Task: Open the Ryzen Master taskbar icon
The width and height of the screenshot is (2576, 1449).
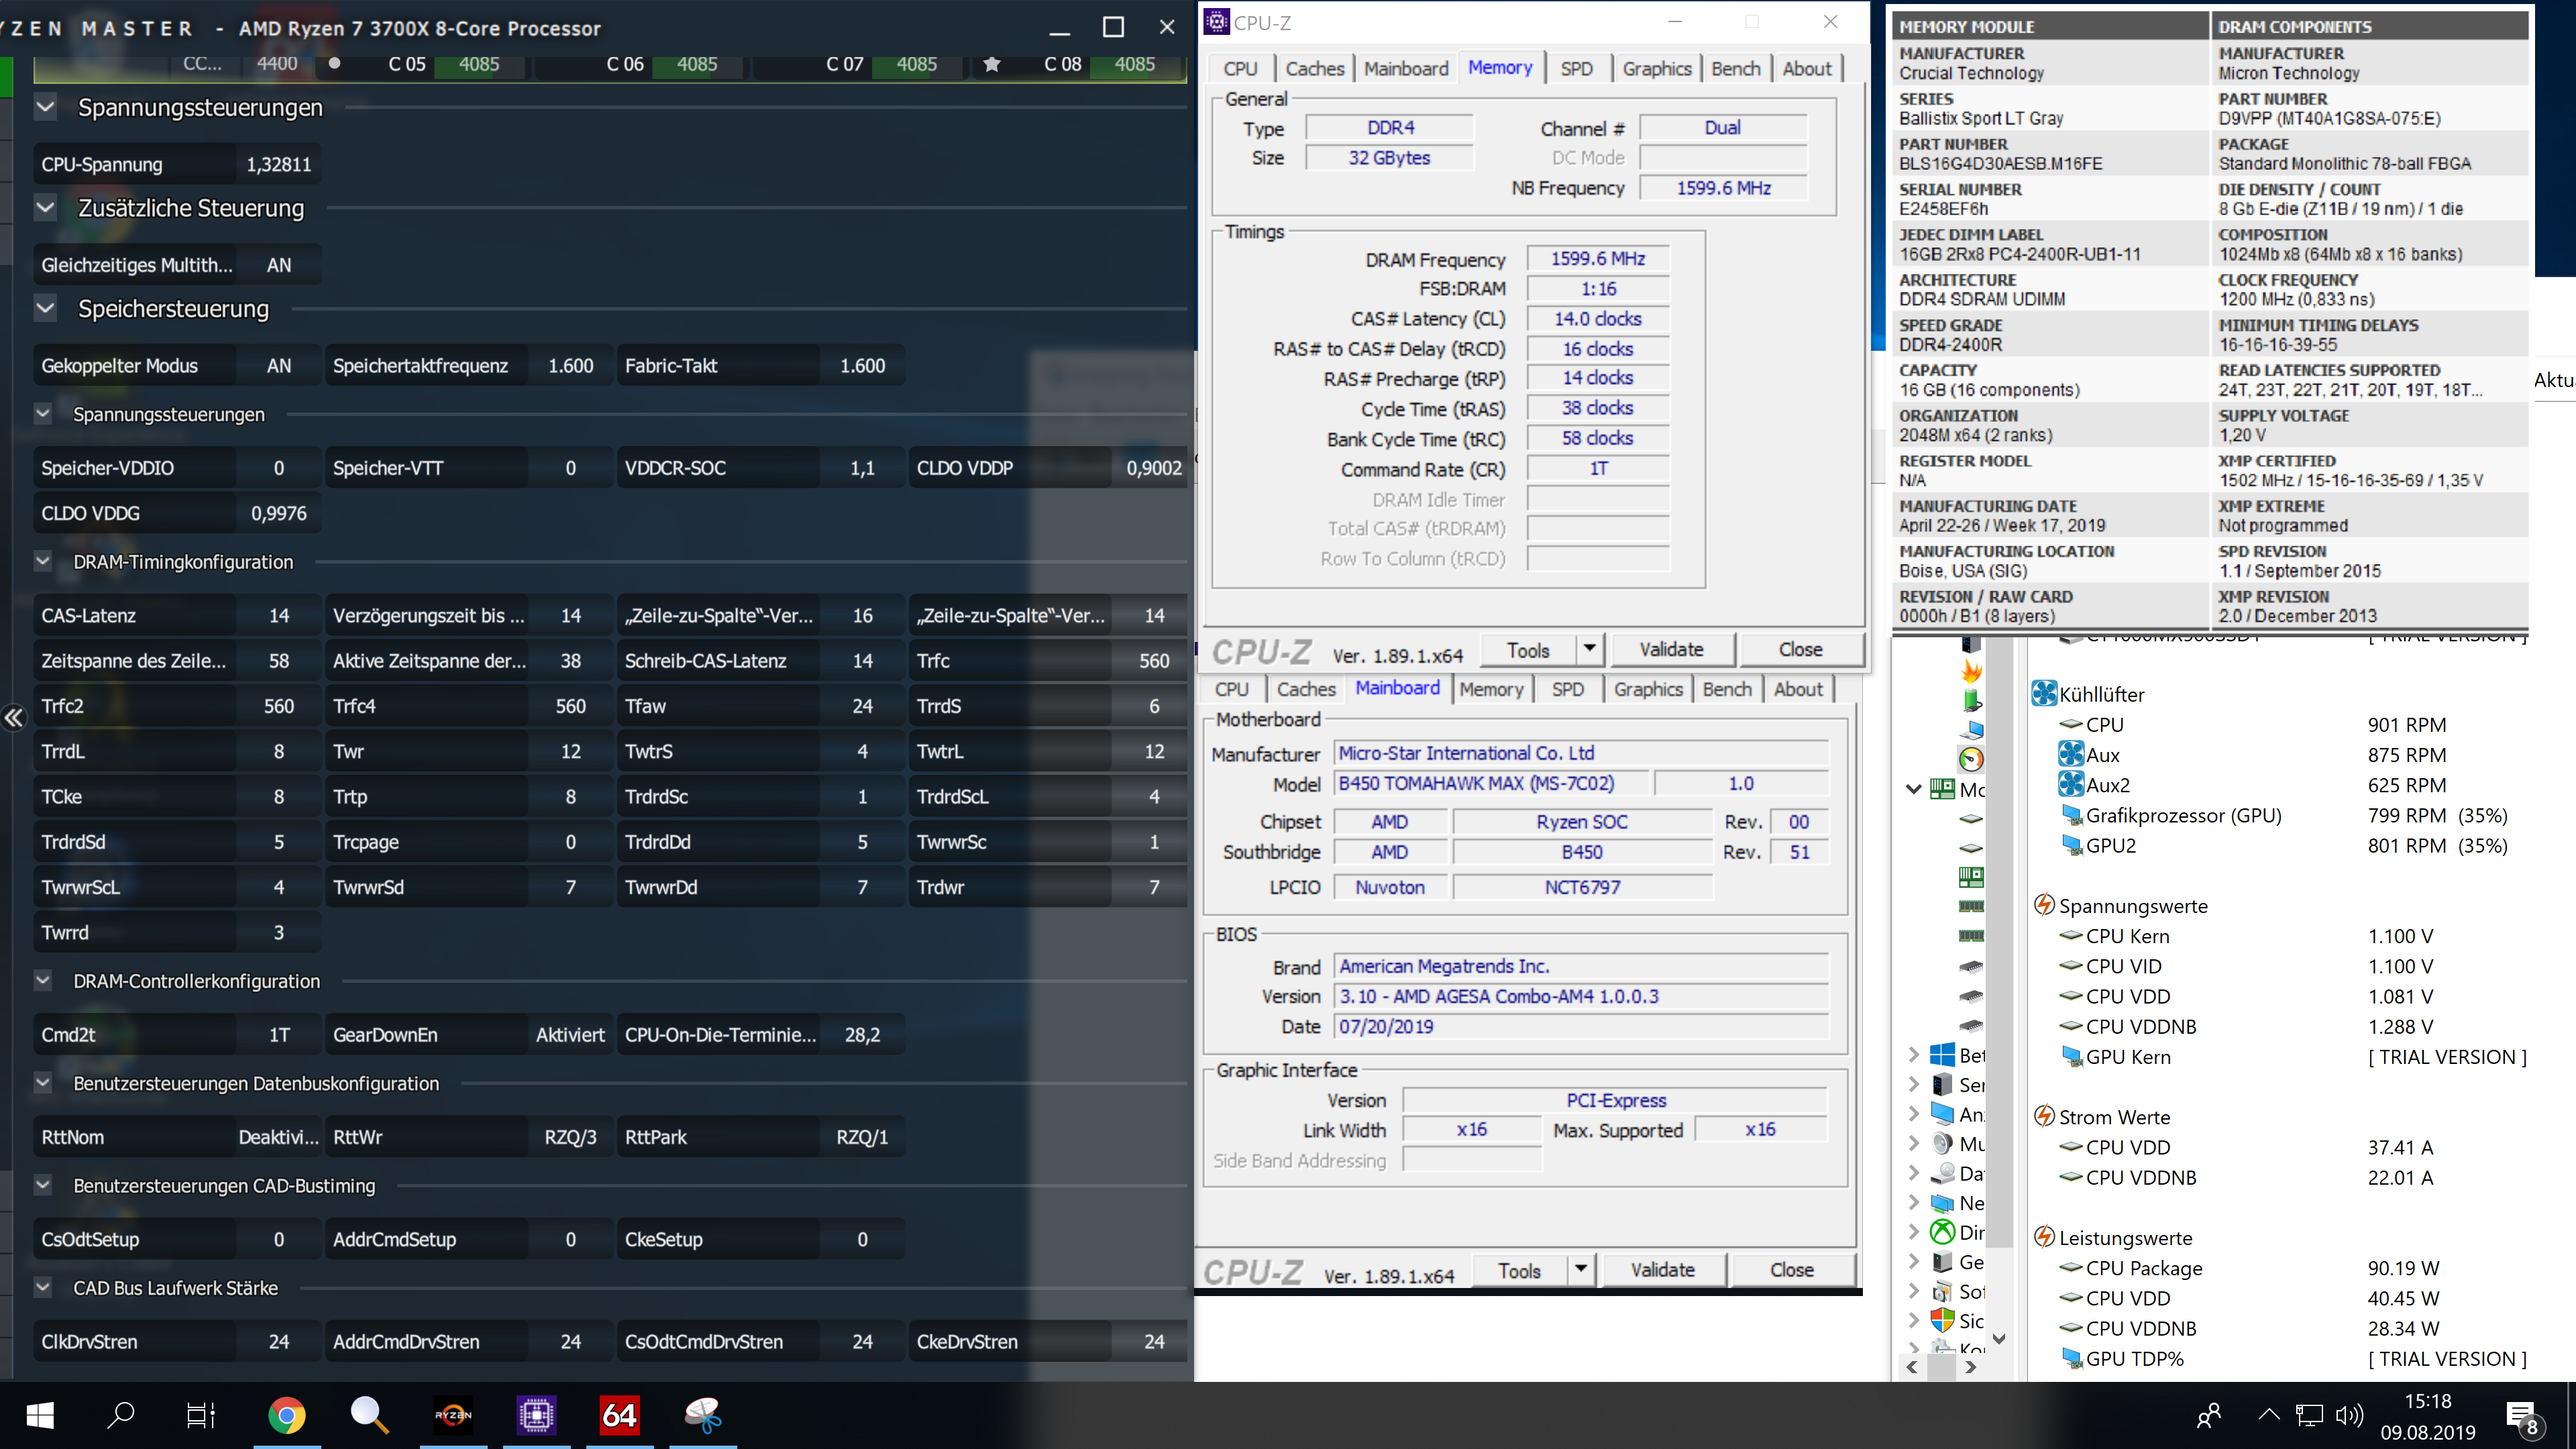Action: 453,1415
